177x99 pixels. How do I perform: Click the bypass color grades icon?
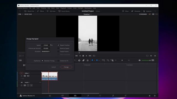tap(150, 14)
